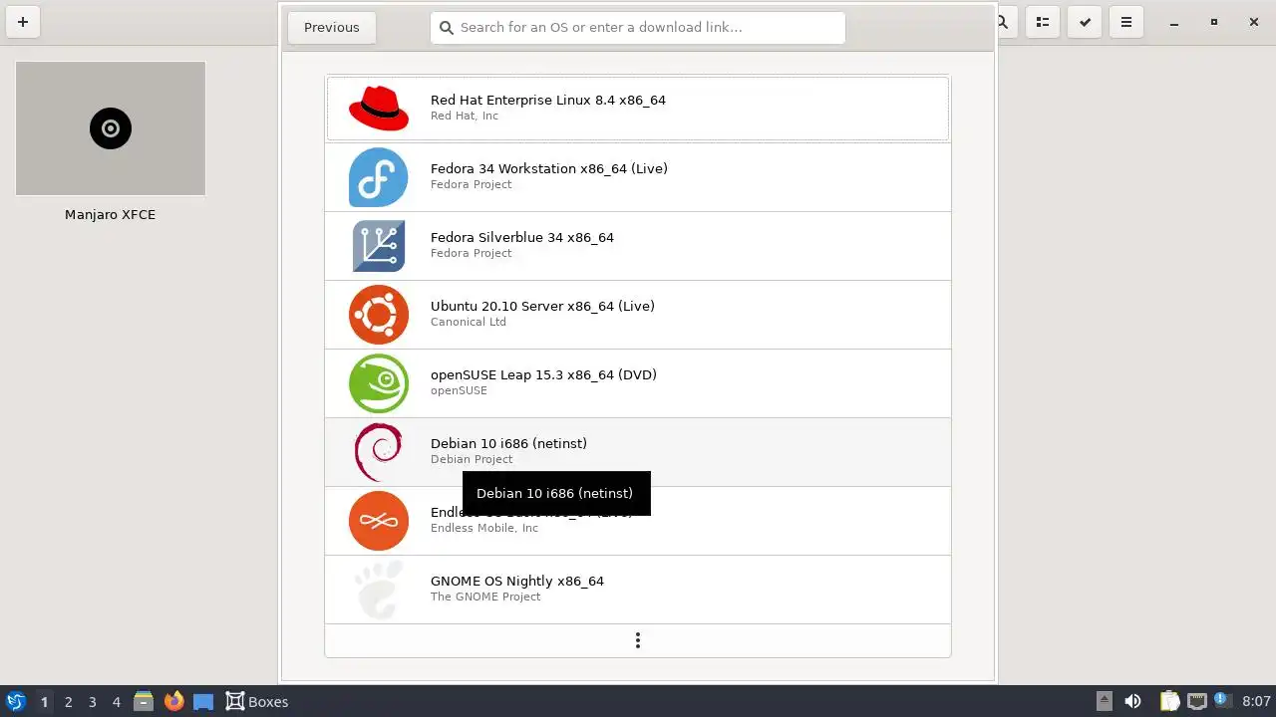Click the 8:07 clock

1256,701
